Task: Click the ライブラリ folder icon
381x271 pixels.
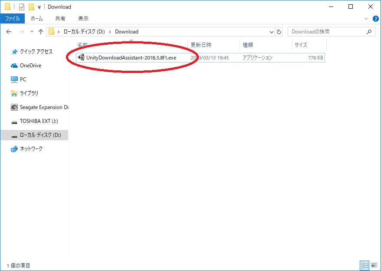Action: 14,93
